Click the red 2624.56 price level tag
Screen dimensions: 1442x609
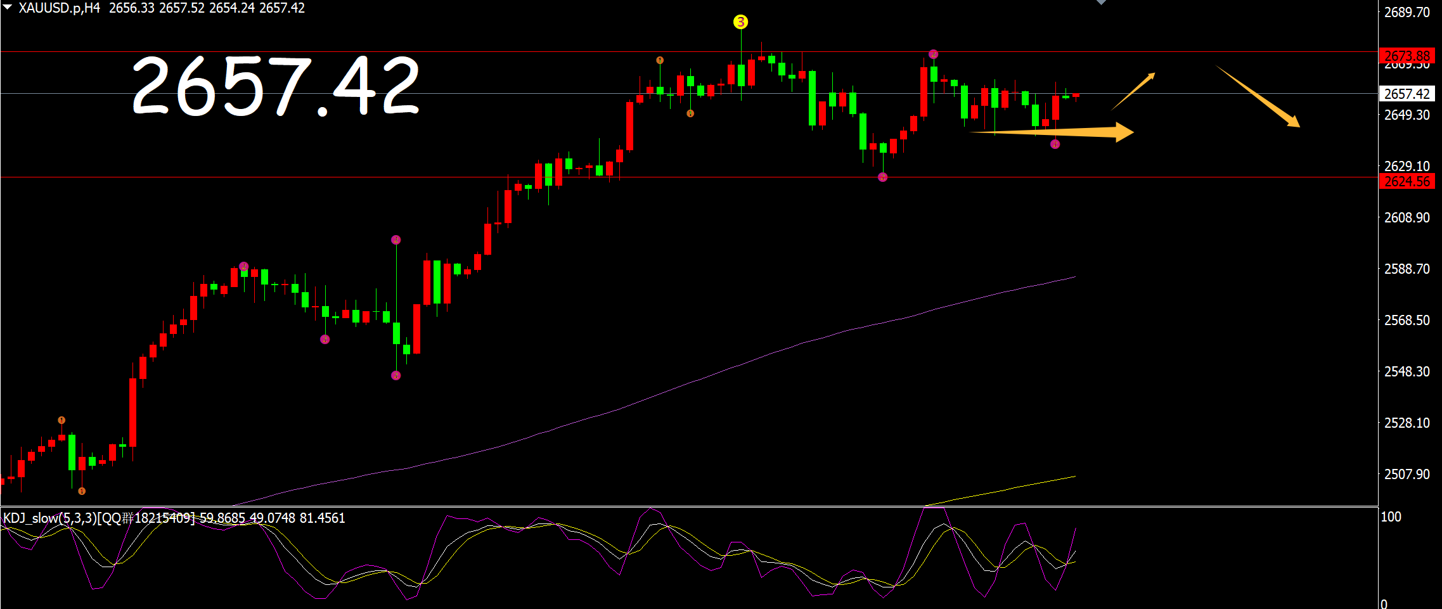coord(1407,181)
